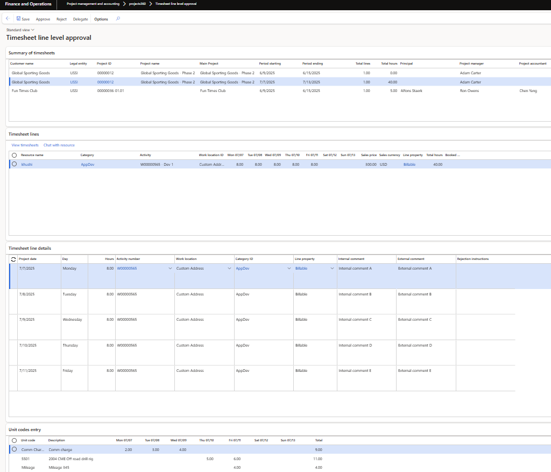Image resolution: width=551 pixels, height=472 pixels.
Task: Select the khushi row radio circle
Action: coord(14,164)
